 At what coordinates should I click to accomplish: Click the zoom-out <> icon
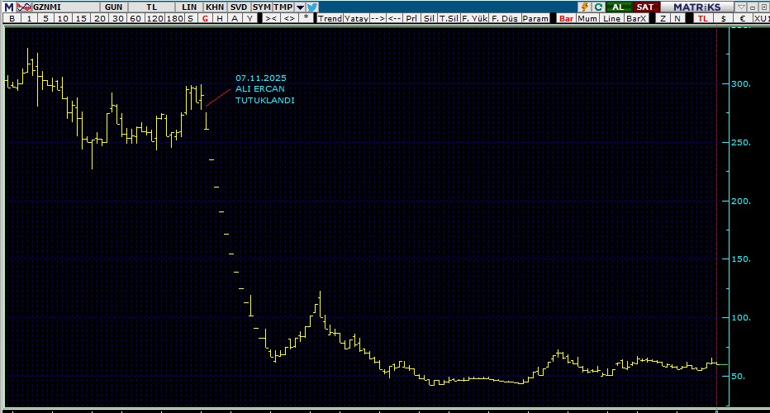[289, 18]
